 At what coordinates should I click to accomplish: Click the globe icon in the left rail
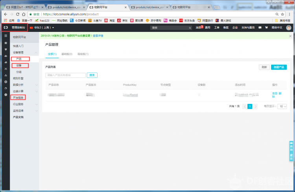tap(6, 82)
